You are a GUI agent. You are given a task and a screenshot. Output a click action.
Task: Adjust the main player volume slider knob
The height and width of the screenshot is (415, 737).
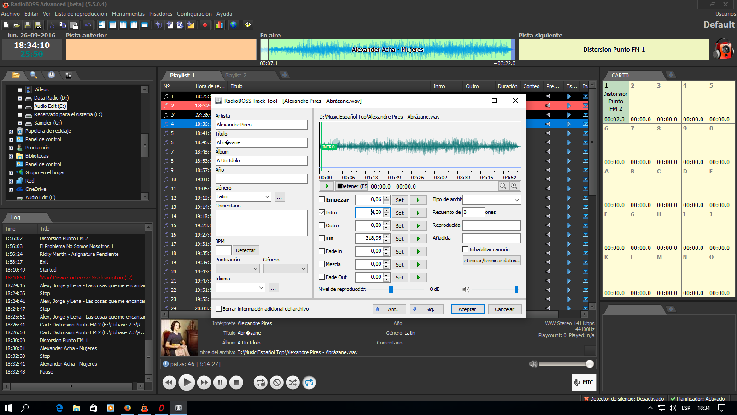point(590,364)
